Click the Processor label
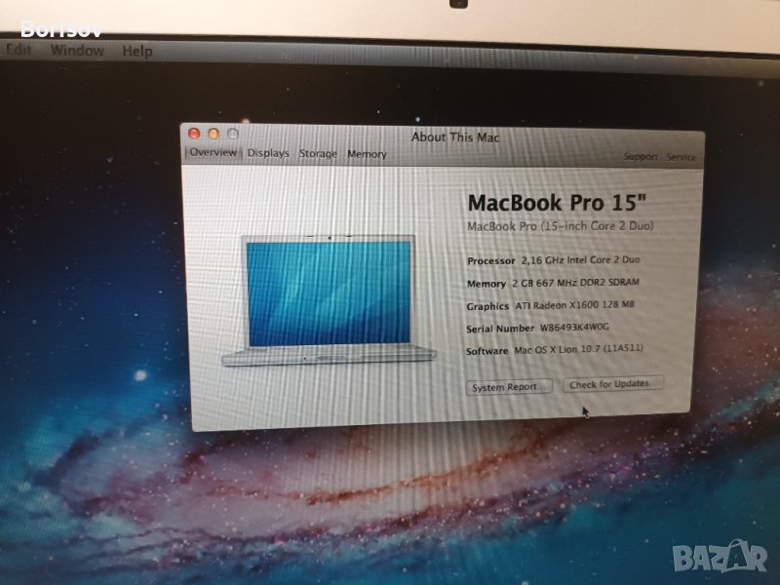The width and height of the screenshot is (780, 585). coord(491,261)
